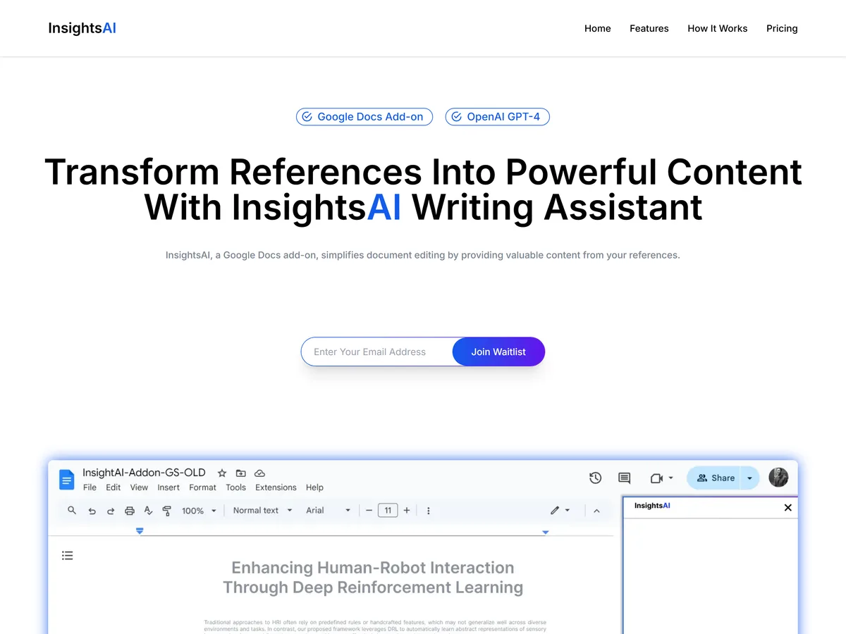Open the View menu in Docs
846x634 pixels.
pos(139,487)
